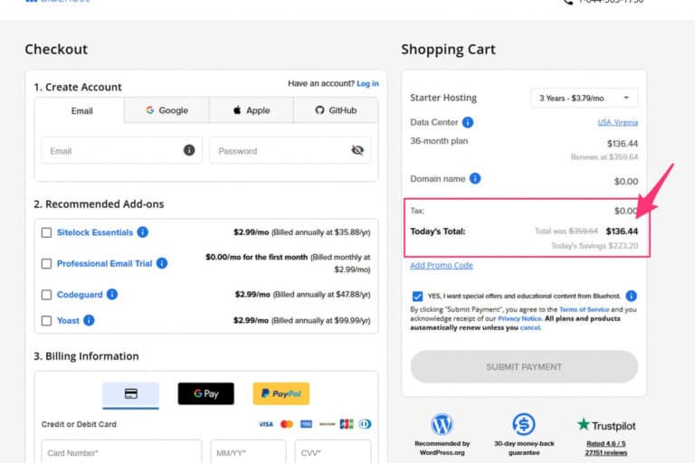The height and width of the screenshot is (463, 695).
Task: Click the info icon in Email field
Action: 189,150
